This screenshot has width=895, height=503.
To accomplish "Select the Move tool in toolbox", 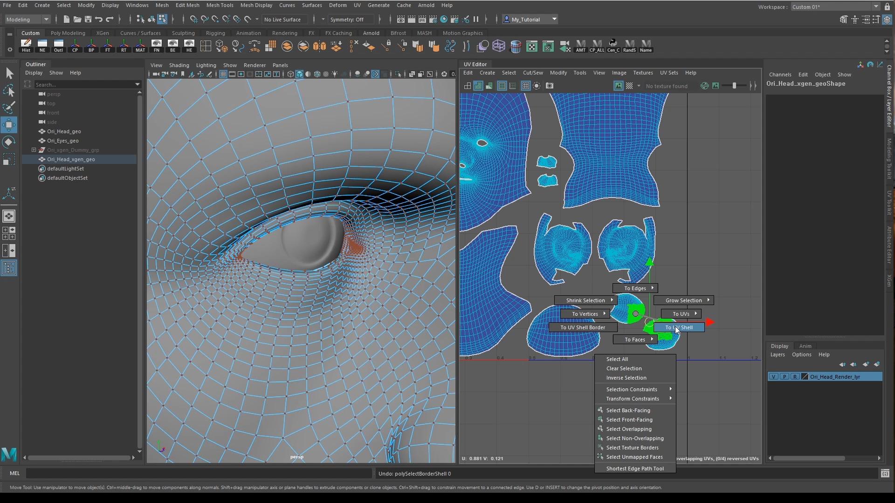I will (x=9, y=125).
